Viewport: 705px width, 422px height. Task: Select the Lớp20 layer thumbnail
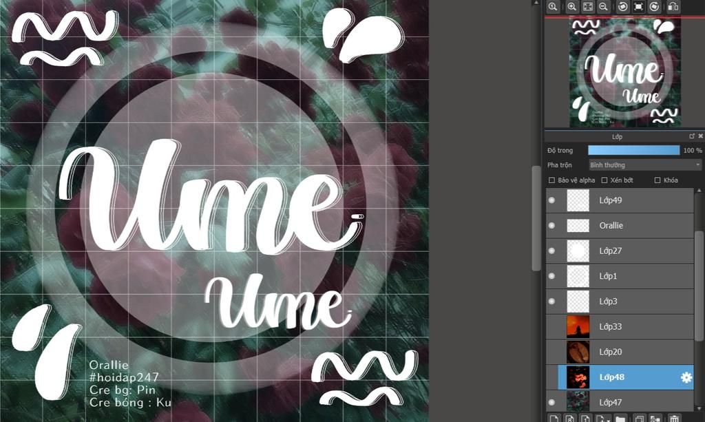[578, 352]
